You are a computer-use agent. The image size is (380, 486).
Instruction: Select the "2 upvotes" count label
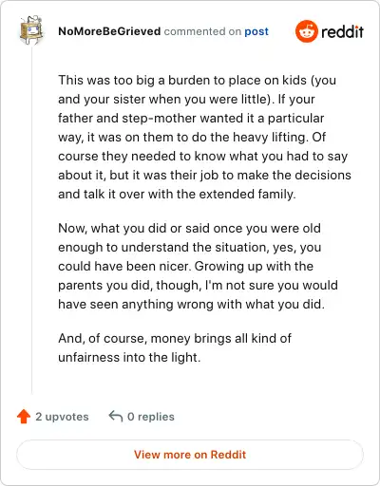click(x=62, y=417)
